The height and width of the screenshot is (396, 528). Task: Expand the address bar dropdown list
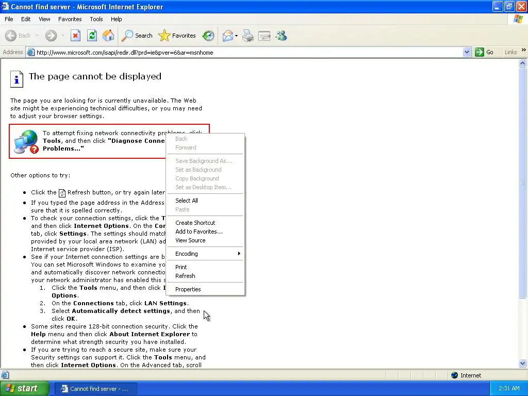click(x=467, y=52)
